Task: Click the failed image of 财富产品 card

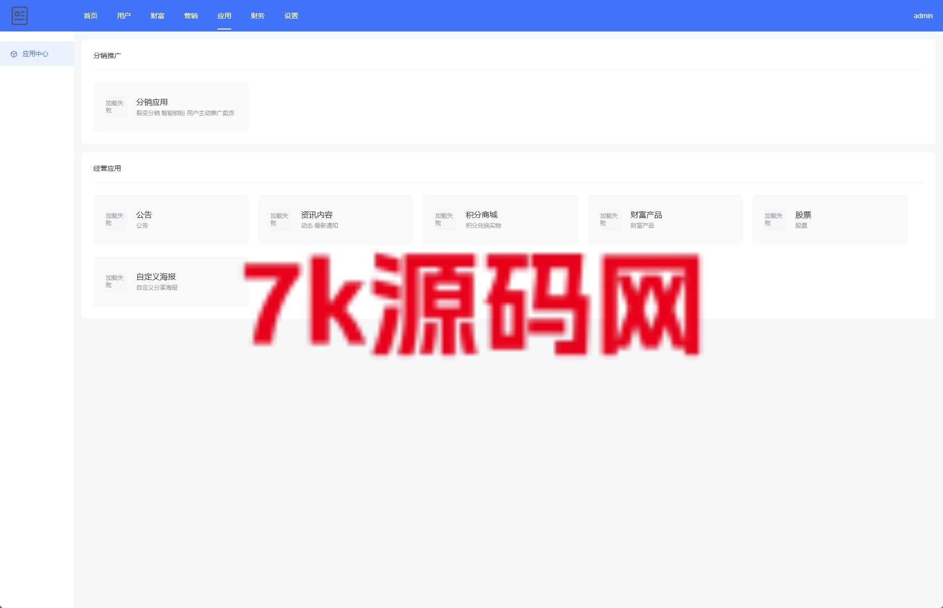Action: click(610, 219)
